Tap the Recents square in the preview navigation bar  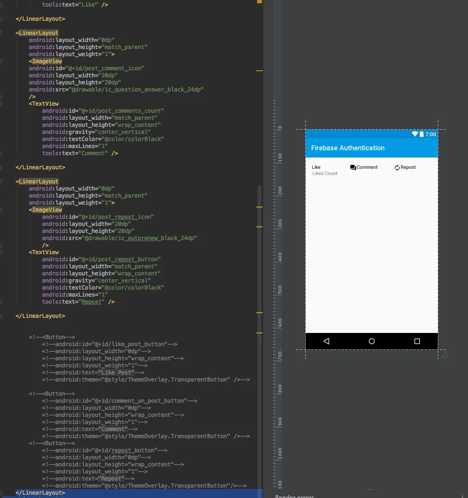(x=417, y=341)
